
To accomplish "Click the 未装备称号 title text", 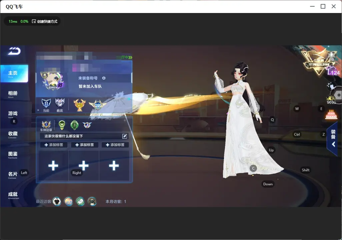I will point(88,78).
